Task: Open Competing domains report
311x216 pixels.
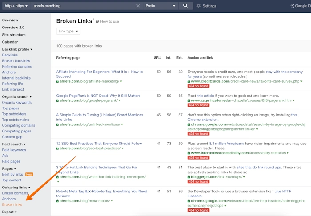Action: pyautogui.click(x=19, y=125)
